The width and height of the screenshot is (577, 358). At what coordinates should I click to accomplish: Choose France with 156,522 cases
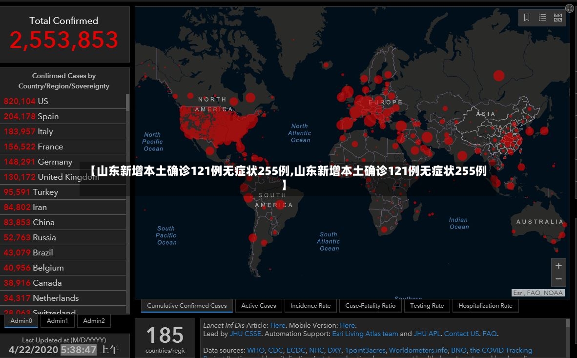pyautogui.click(x=63, y=146)
